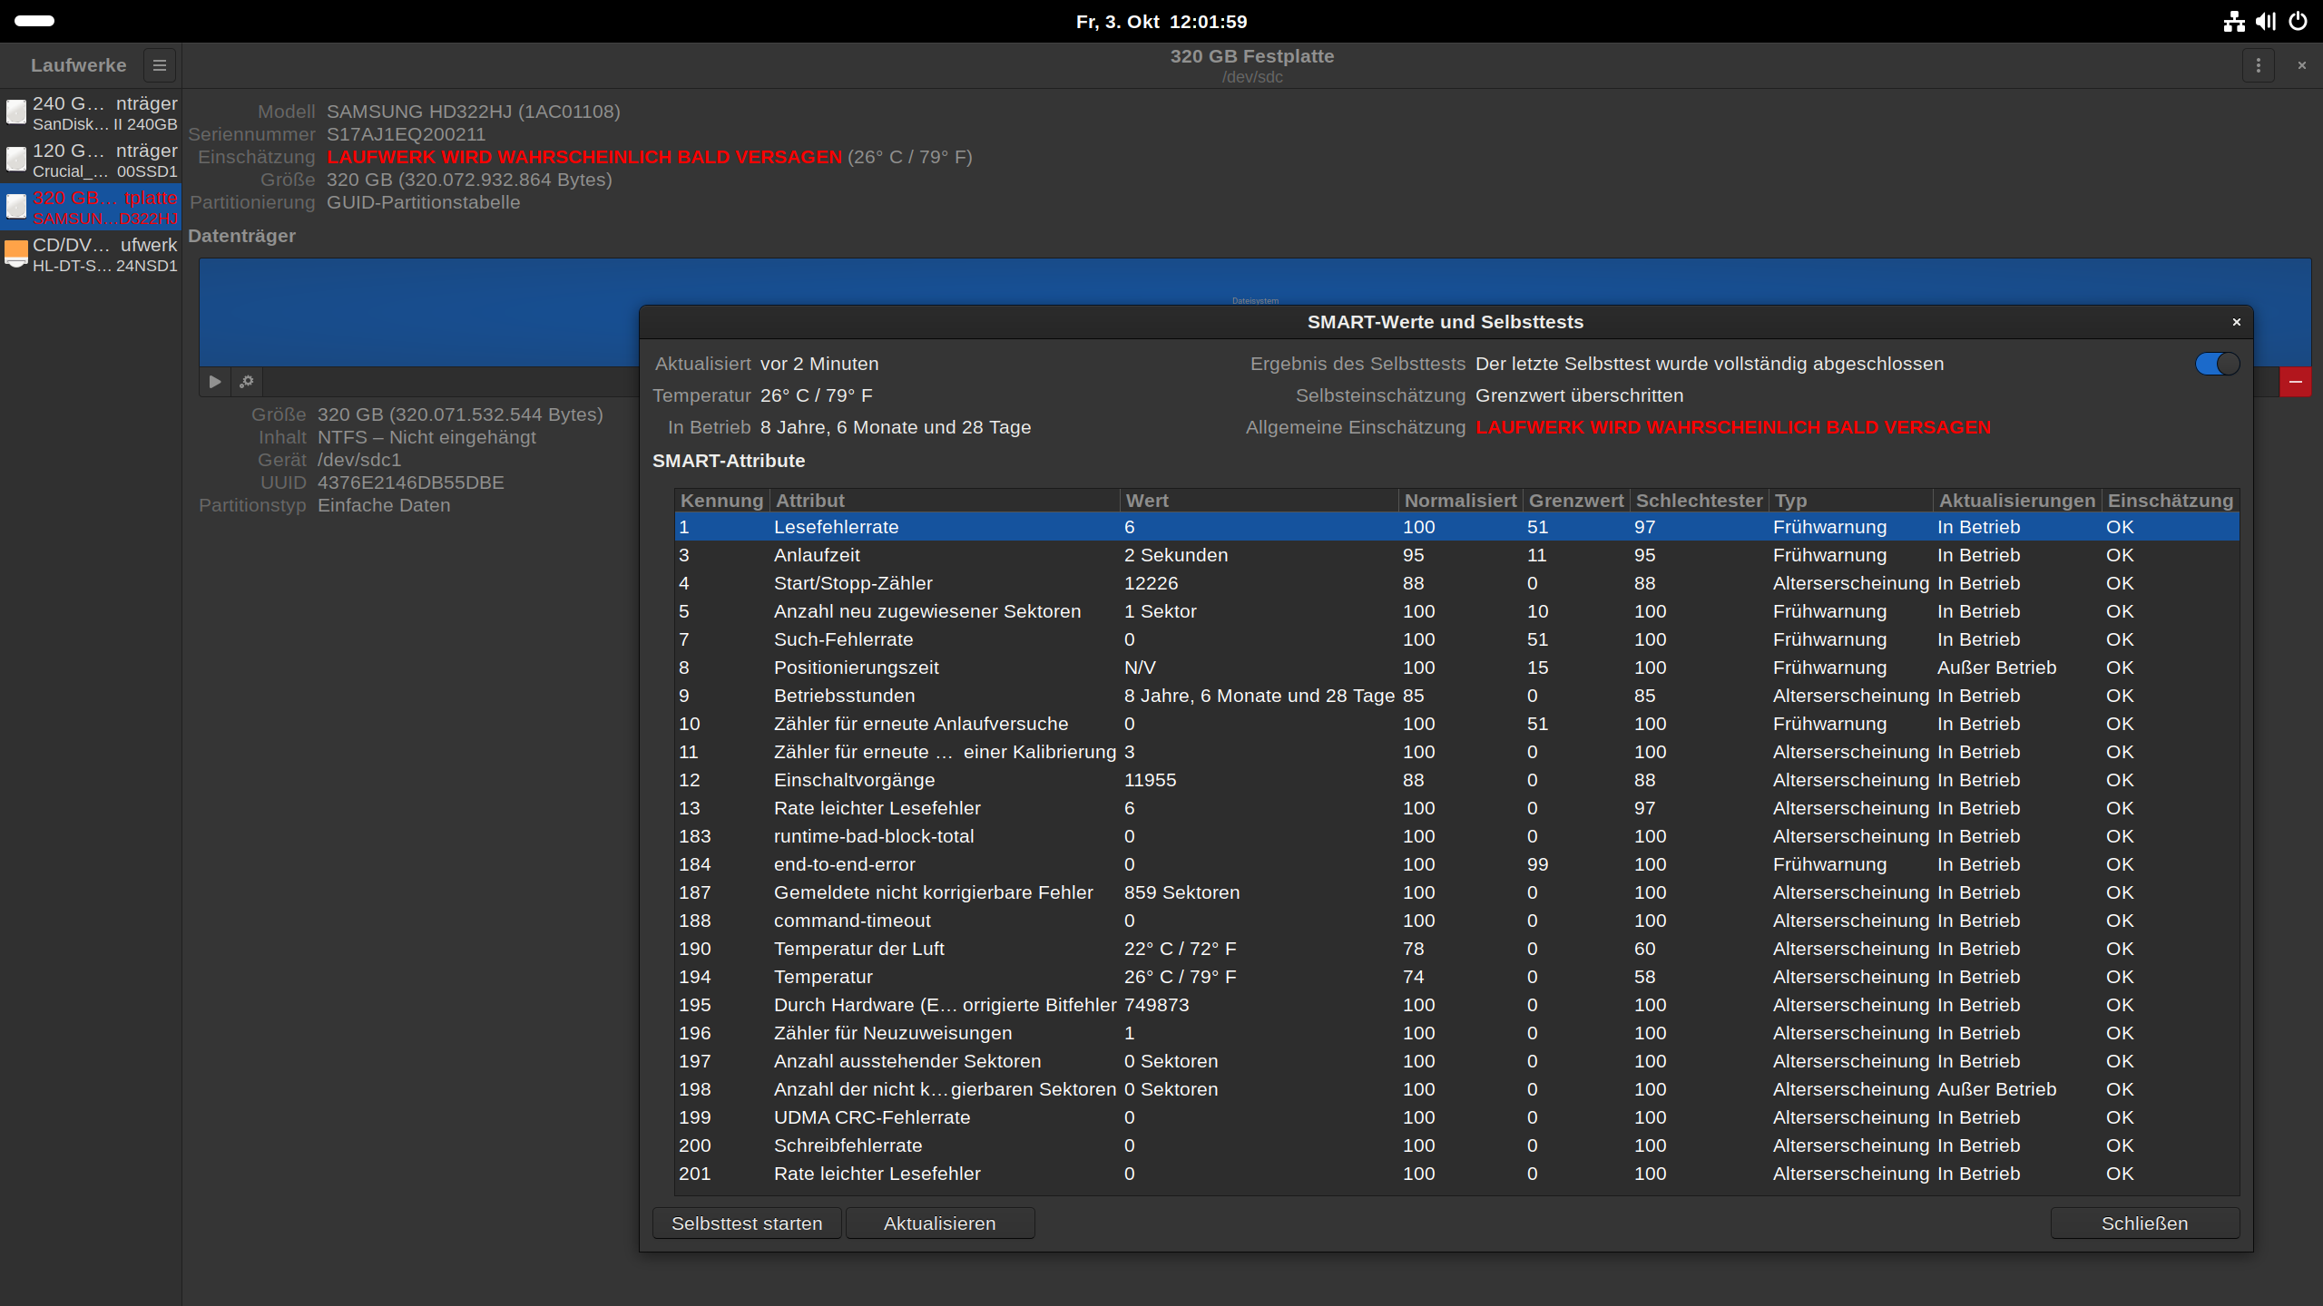This screenshot has width=2323, height=1306.
Task: Open the clock and calendar menu
Action: point(1161,21)
